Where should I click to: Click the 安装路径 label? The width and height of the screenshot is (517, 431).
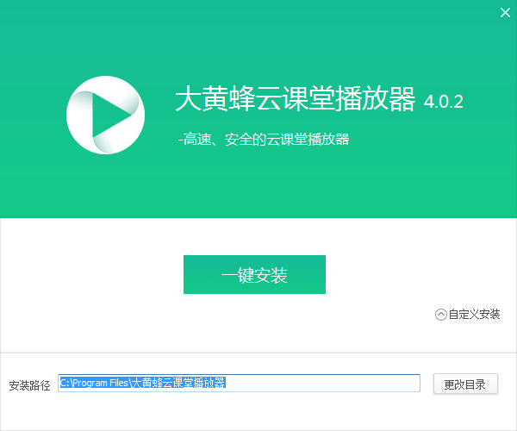pos(29,385)
